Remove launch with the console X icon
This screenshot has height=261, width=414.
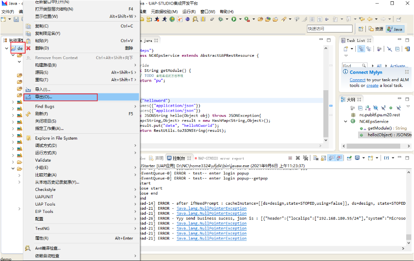(298, 158)
